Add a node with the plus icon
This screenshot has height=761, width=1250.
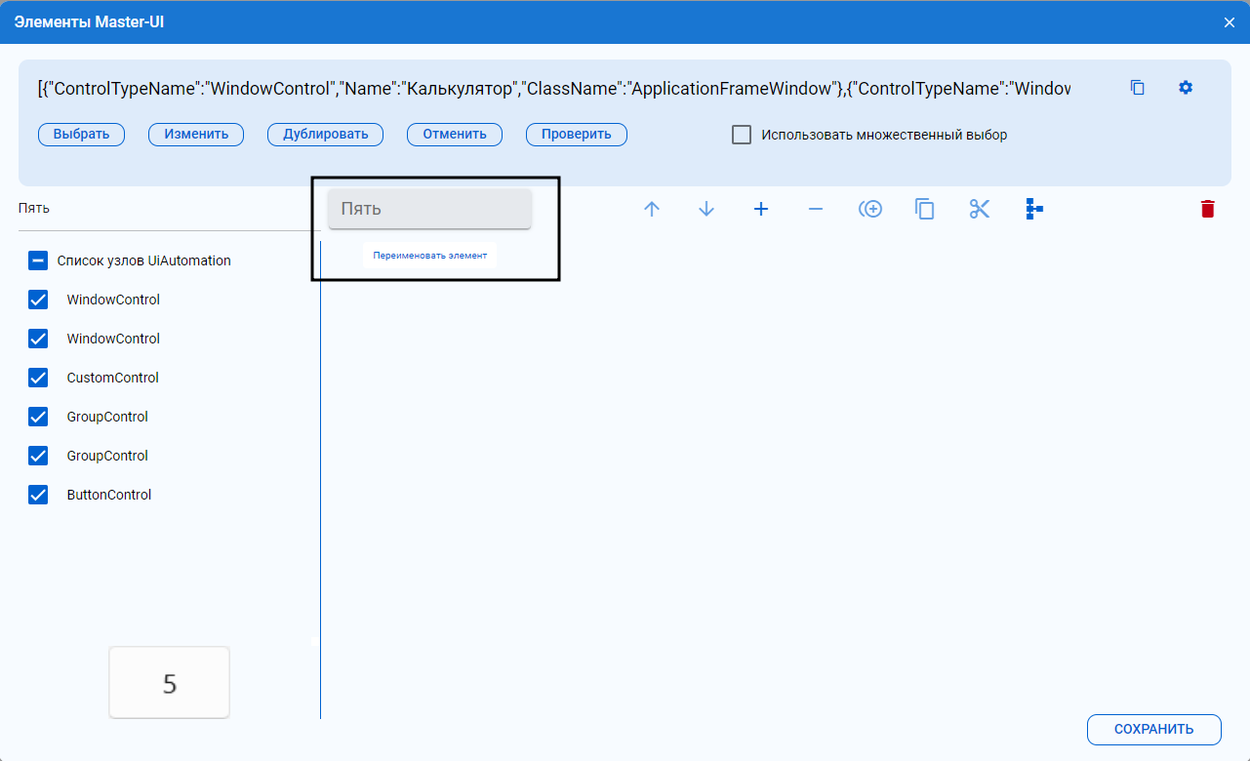click(761, 209)
